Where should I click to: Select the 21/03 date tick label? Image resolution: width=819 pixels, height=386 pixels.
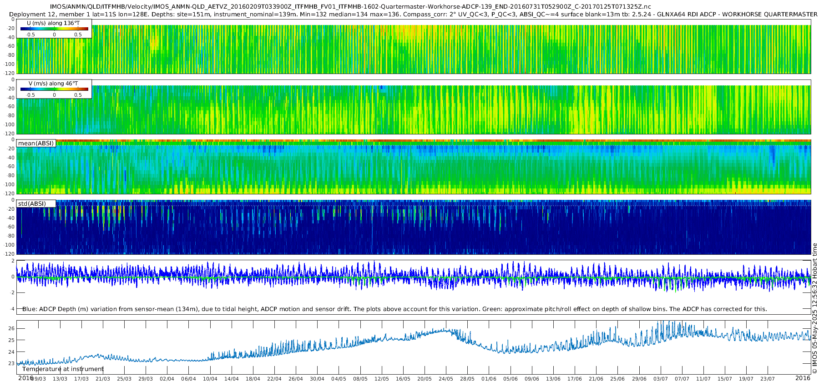102,379
